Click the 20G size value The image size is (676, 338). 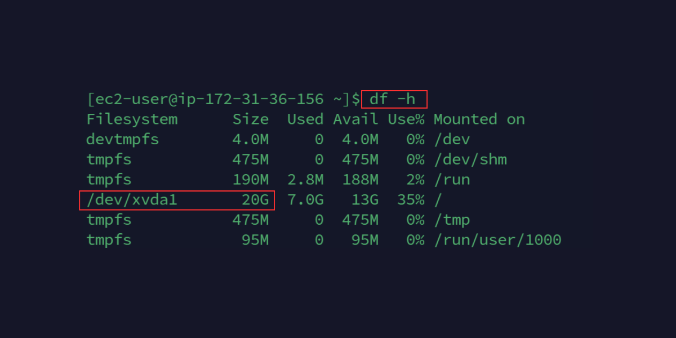tap(255, 199)
